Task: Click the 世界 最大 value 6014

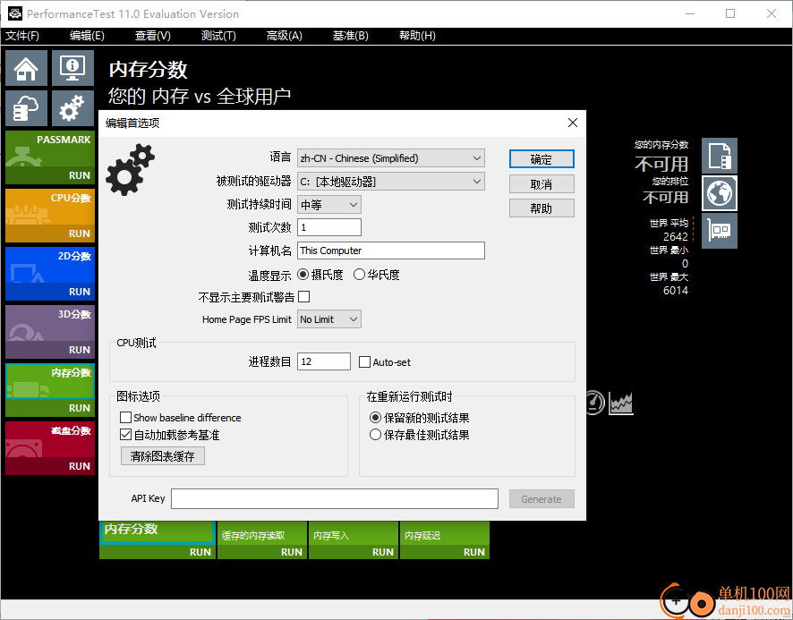Action: pyautogui.click(x=676, y=291)
